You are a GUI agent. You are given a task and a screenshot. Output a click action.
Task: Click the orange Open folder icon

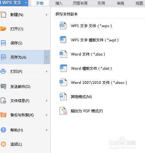point(3,29)
